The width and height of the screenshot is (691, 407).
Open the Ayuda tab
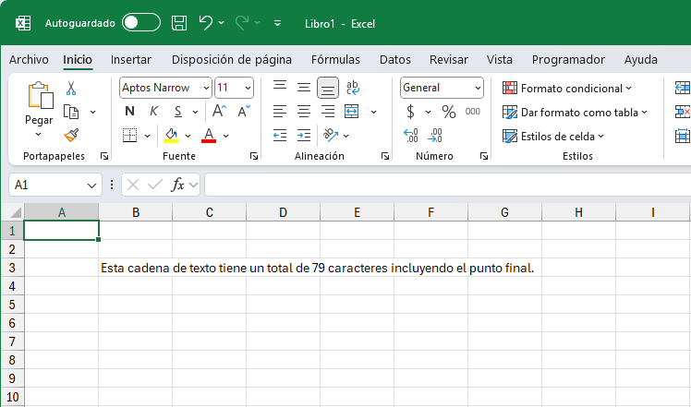tap(641, 59)
